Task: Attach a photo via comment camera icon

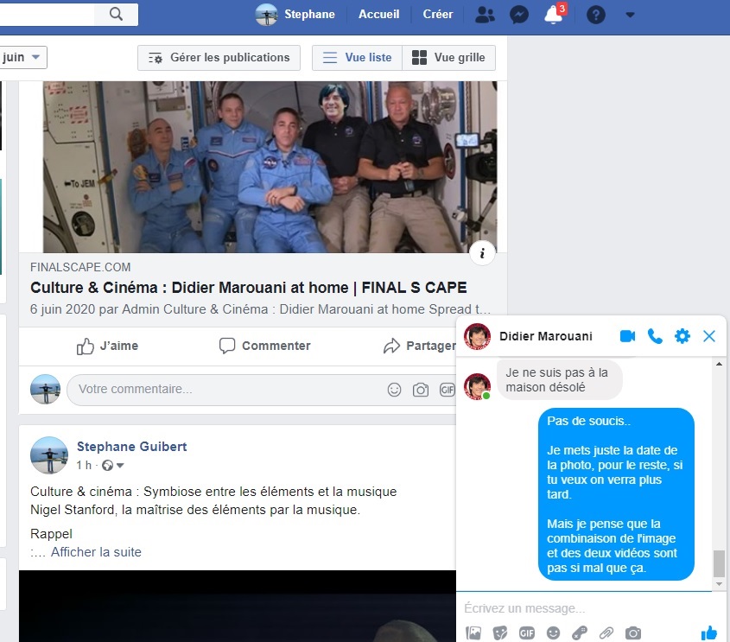Action: [x=421, y=390]
